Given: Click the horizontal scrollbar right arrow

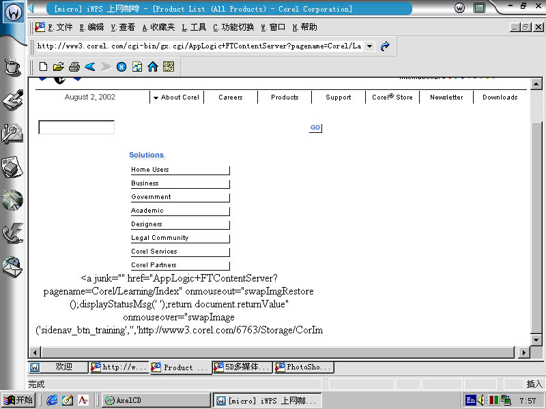Looking at the screenshot, I should click(x=523, y=352).
